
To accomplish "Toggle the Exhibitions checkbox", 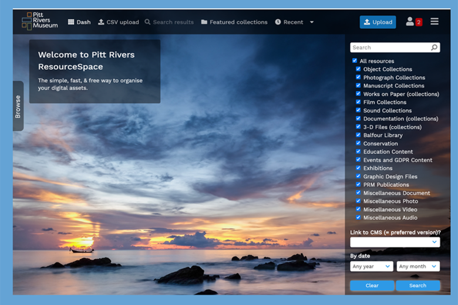I will pyautogui.click(x=358, y=168).
